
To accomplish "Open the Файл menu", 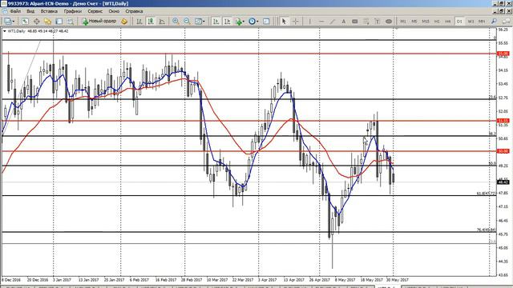I will click(15, 11).
